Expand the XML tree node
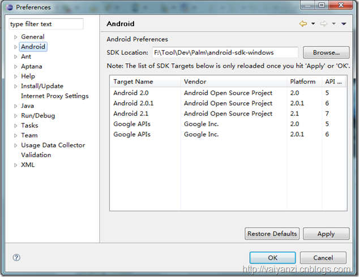359x277 pixels. tap(15, 165)
